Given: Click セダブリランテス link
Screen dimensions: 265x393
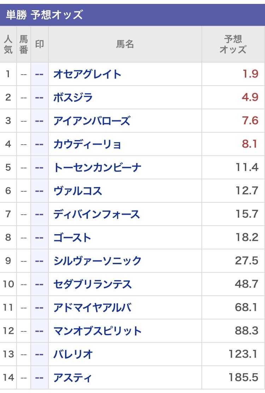Looking at the screenshot, I should (x=92, y=284).
